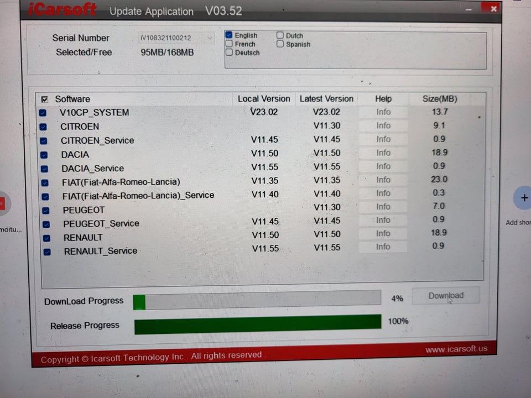Click the www.icarsoft.us link

[x=456, y=349]
